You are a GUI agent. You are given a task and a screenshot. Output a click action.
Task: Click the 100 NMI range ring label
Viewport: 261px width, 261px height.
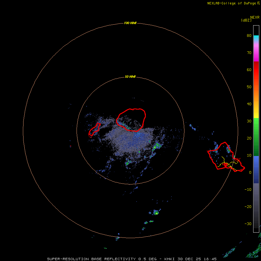point(130,23)
